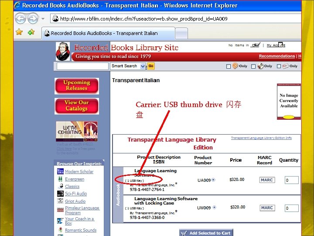Open the Pimsleur Language Program link
This screenshot has height=236, width=314.
(82, 210)
